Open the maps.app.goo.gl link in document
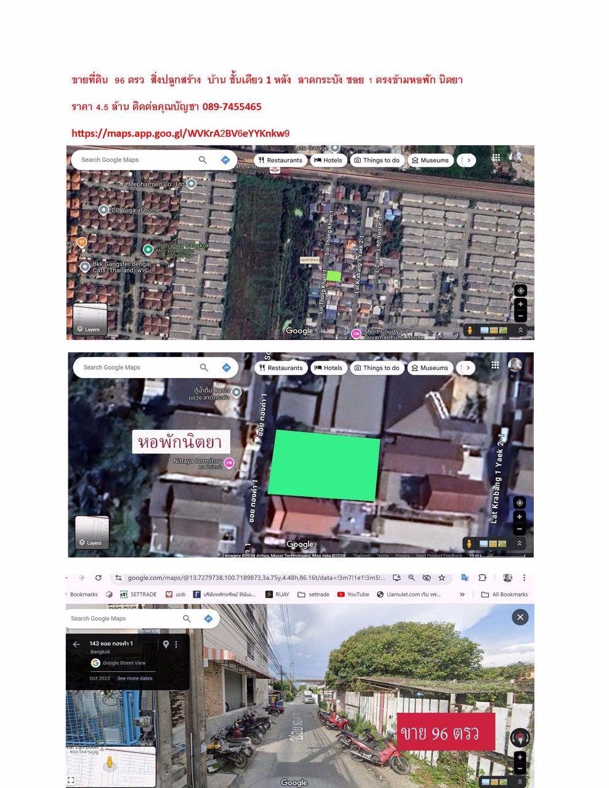This screenshot has height=788, width=609. 180,133
